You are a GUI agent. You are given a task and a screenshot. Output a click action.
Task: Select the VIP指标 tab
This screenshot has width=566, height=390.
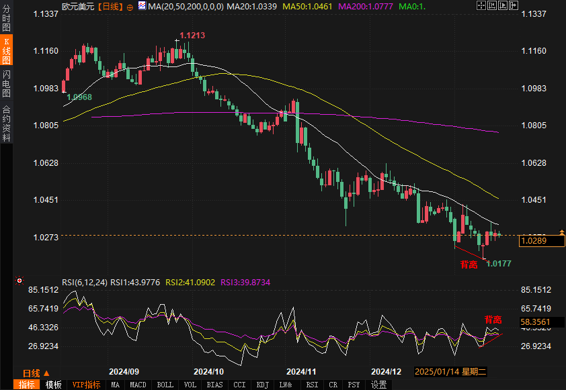point(86,385)
